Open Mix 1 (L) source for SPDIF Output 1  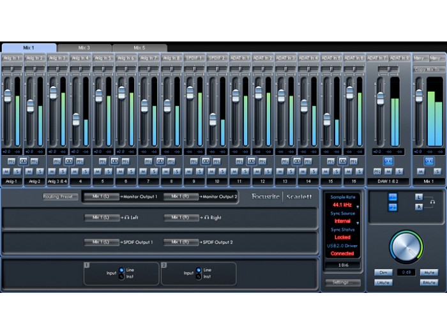(x=102, y=242)
